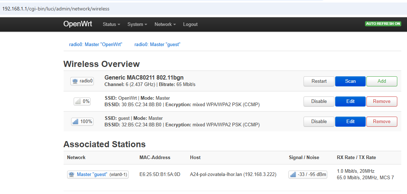Click the RX rate 1.0 Mbit/s, 20MHz text
This screenshot has width=407, height=194.
356,171
